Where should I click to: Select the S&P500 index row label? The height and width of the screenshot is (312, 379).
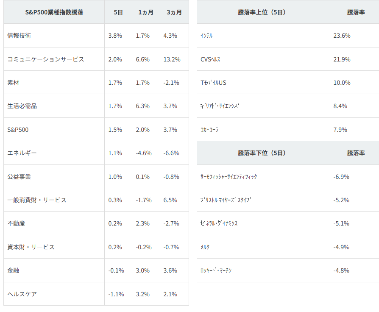click(18, 130)
